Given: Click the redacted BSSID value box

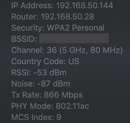Looking at the screenshot, I should (74, 38).
